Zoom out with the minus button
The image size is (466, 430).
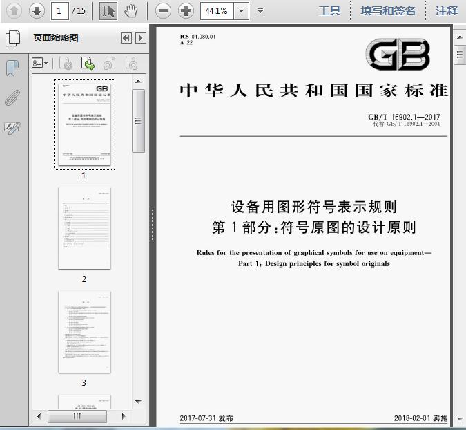pyautogui.click(x=163, y=11)
